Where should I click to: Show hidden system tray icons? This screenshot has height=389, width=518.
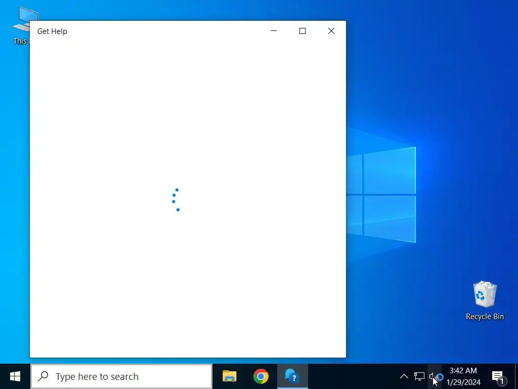tap(404, 376)
